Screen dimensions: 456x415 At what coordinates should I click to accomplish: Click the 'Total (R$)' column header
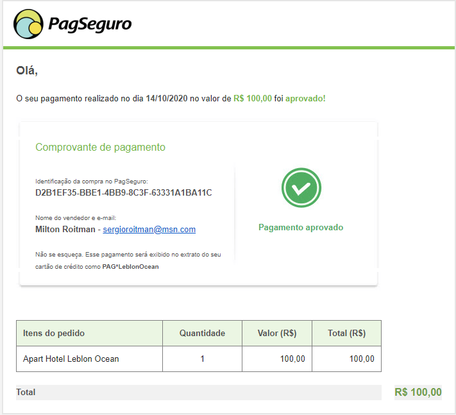tap(347, 334)
